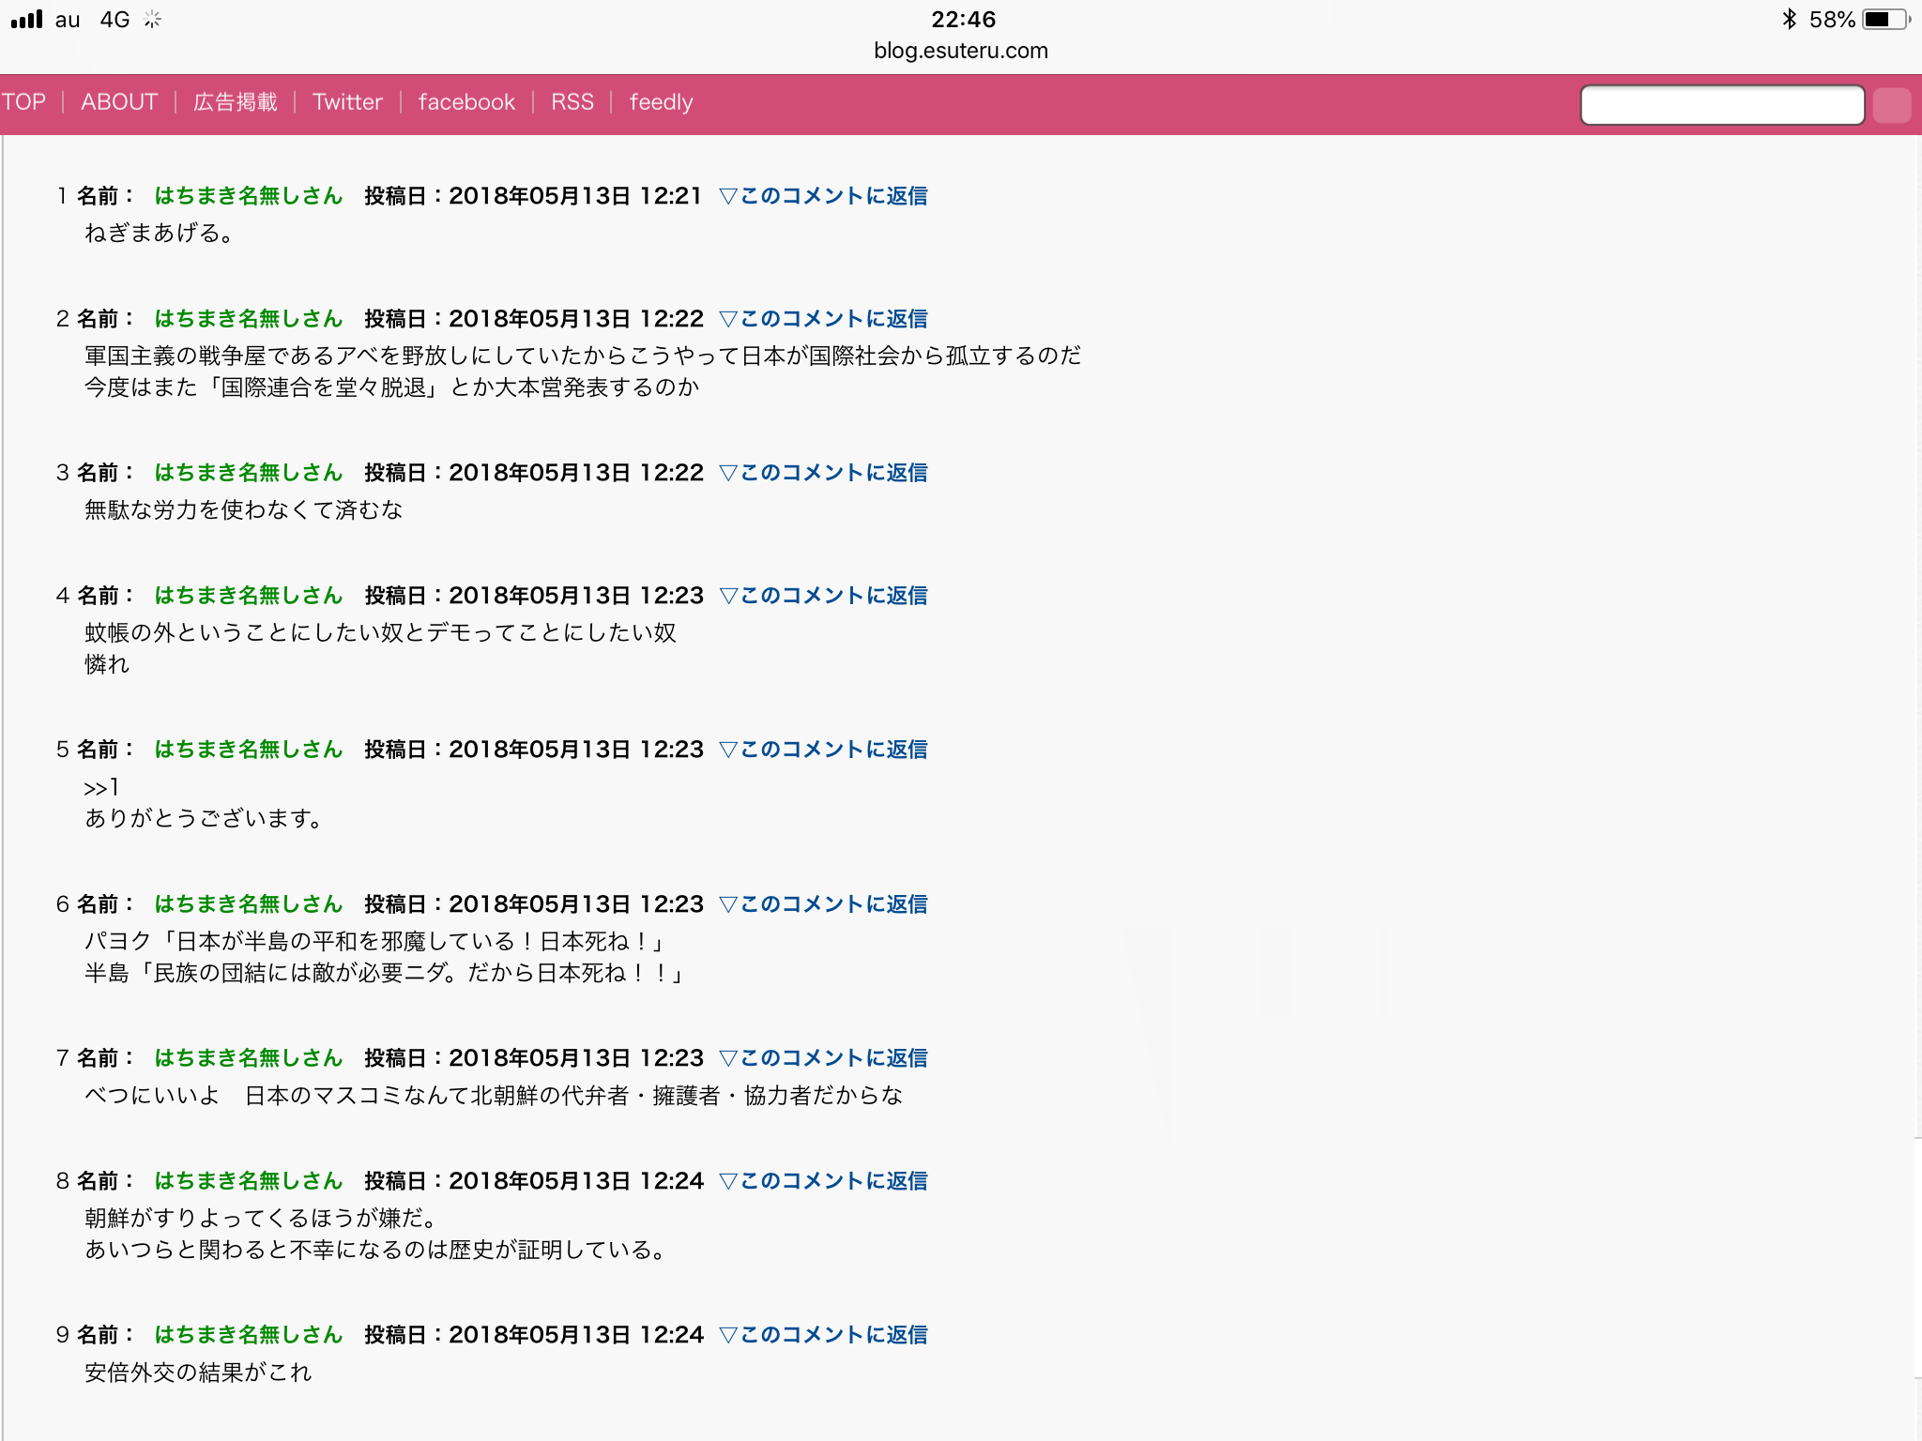
Task: Reply to comment 2 about 軍国主義
Action: coord(824,319)
